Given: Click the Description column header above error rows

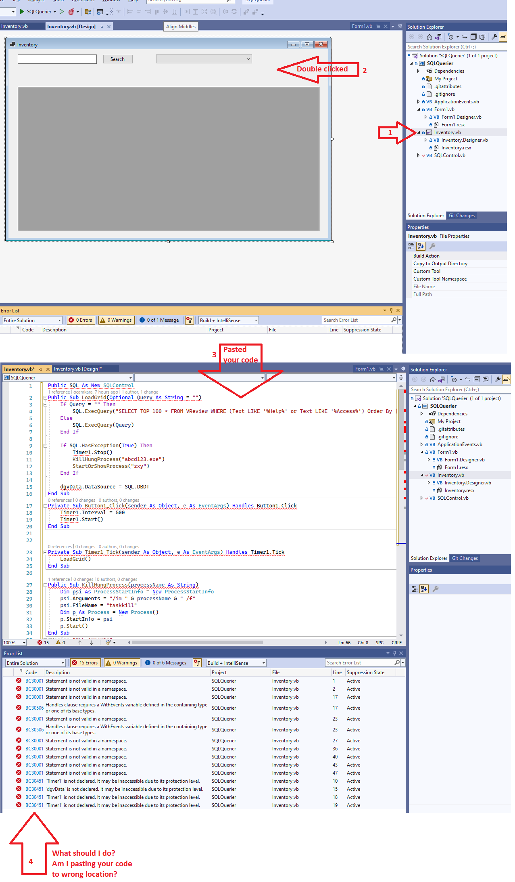Looking at the screenshot, I should click(x=127, y=672).
